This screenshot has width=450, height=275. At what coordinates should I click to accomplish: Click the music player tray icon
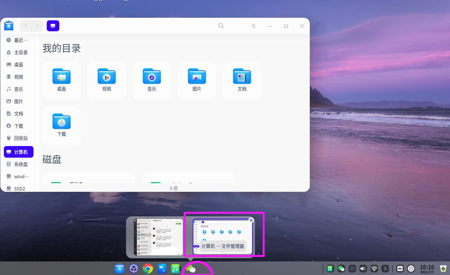(330, 268)
